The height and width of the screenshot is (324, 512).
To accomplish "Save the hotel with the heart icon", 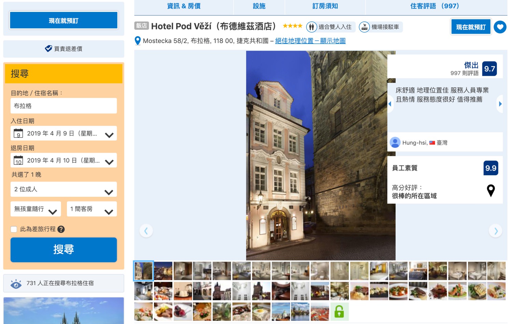I will click(x=500, y=27).
